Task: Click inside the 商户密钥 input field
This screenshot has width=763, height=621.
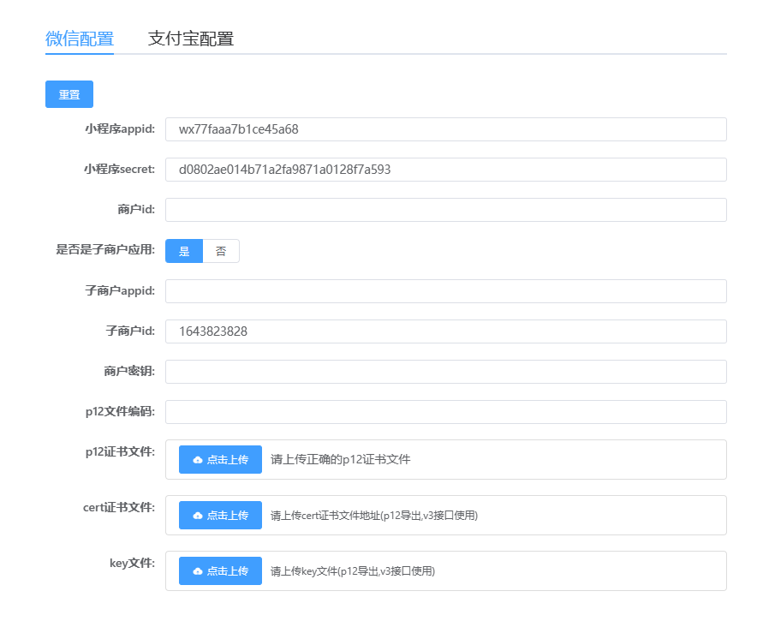Action: [x=445, y=371]
